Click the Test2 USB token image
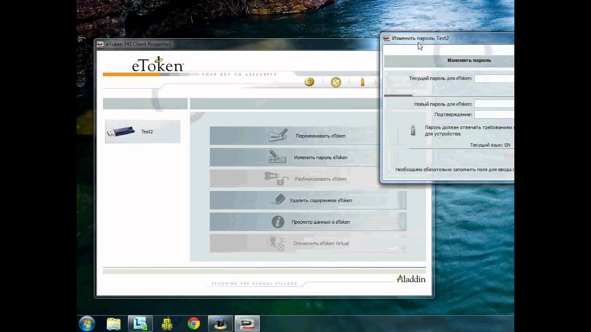The width and height of the screenshot is (591, 332). tap(121, 132)
